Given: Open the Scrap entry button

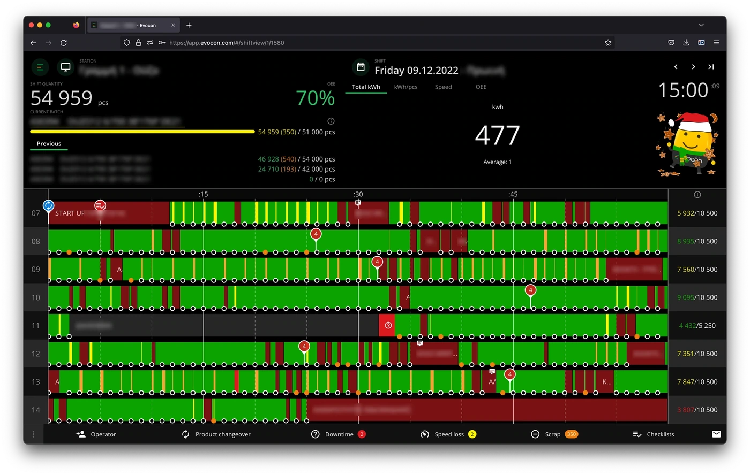Looking at the screenshot, I should click(x=554, y=434).
